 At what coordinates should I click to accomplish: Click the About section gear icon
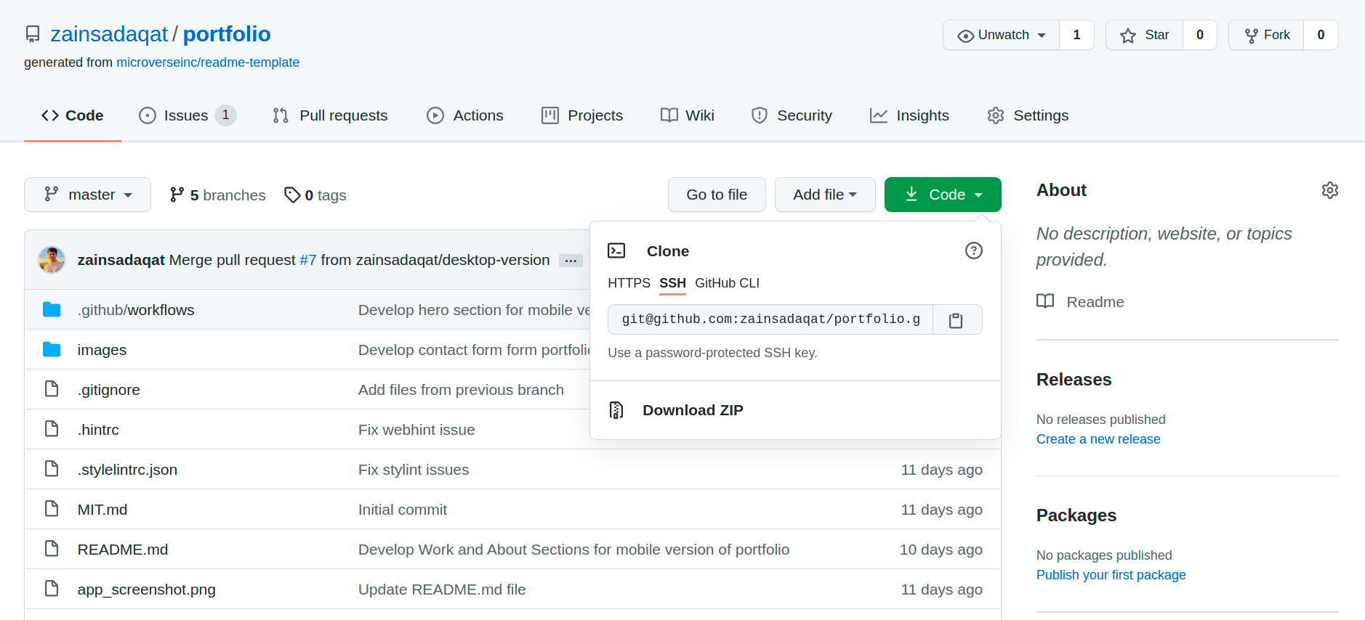tap(1329, 190)
